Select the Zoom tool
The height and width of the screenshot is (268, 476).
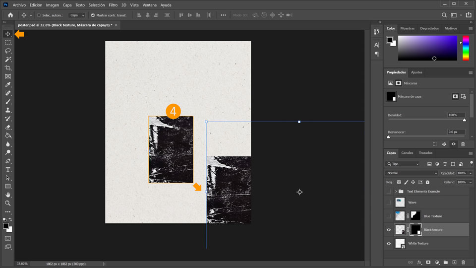click(x=8, y=203)
